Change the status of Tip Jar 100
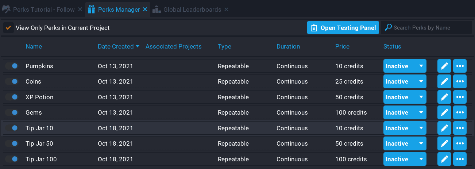 [x=405, y=159]
